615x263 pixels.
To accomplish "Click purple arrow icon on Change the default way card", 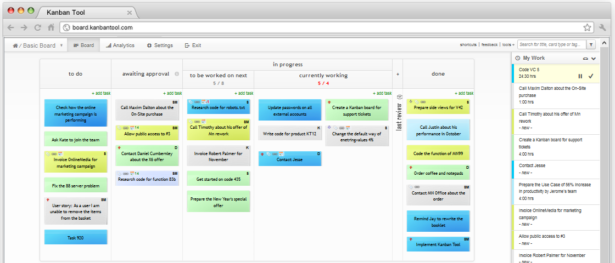I will 329,128.
